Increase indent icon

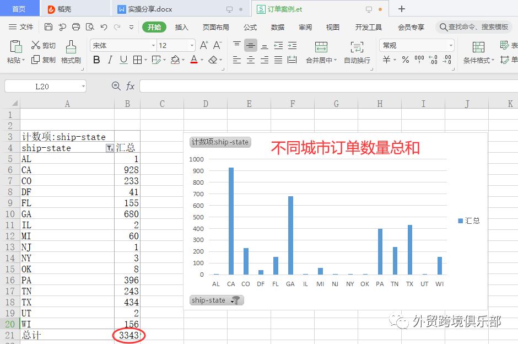tap(293, 45)
